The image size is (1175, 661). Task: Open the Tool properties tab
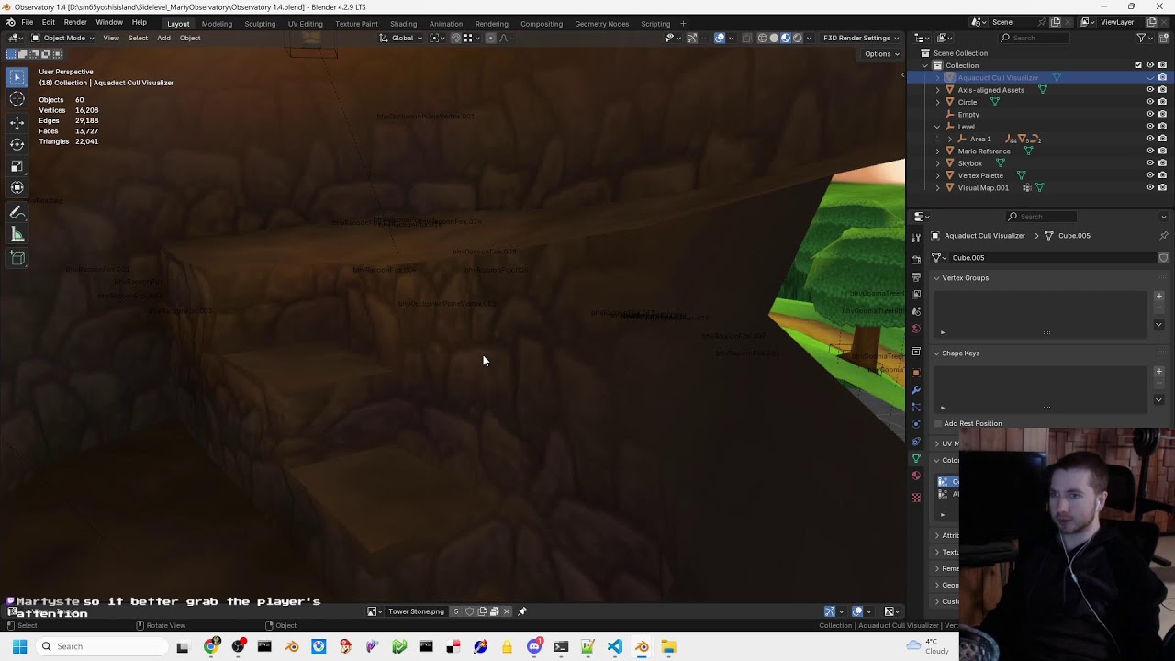(916, 237)
